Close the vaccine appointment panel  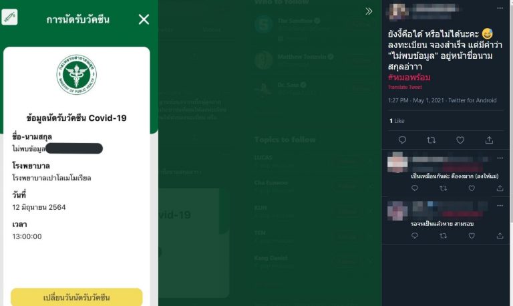coord(144,19)
